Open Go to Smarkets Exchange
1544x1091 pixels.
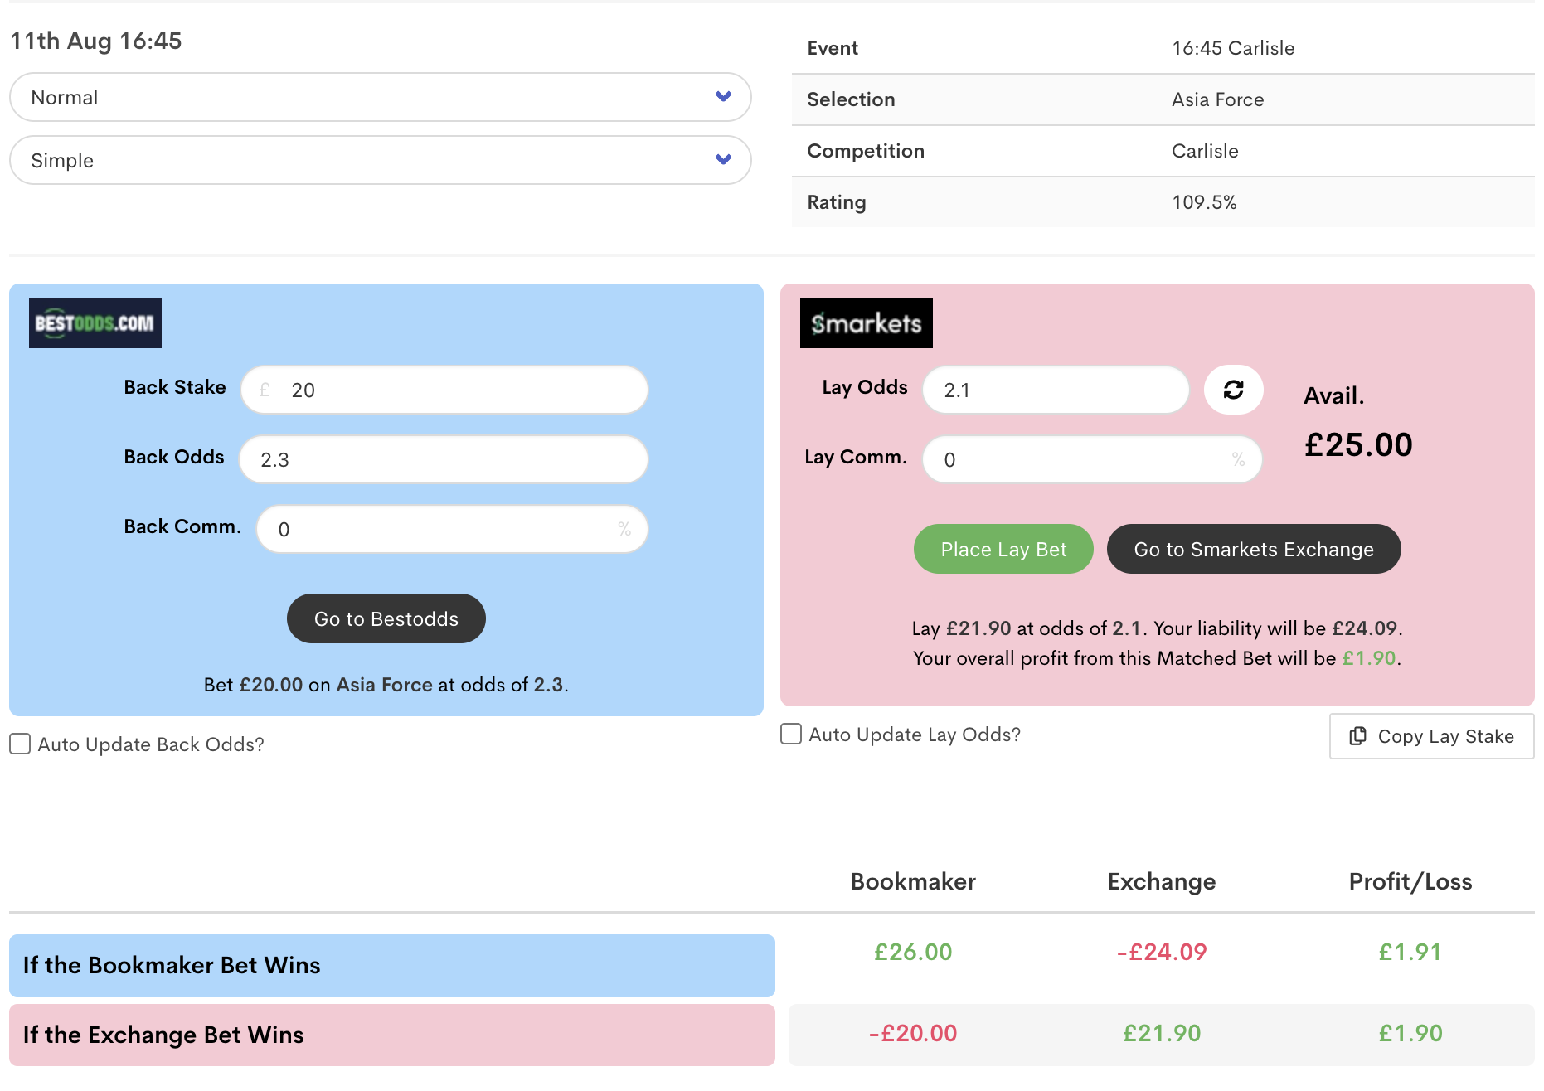coord(1254,549)
